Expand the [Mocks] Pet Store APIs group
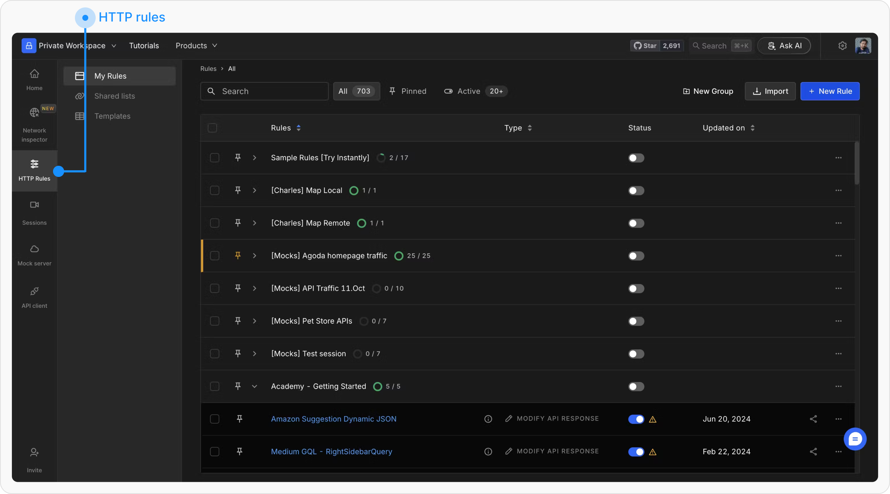Screen dimensions: 890x494 (x=254, y=321)
